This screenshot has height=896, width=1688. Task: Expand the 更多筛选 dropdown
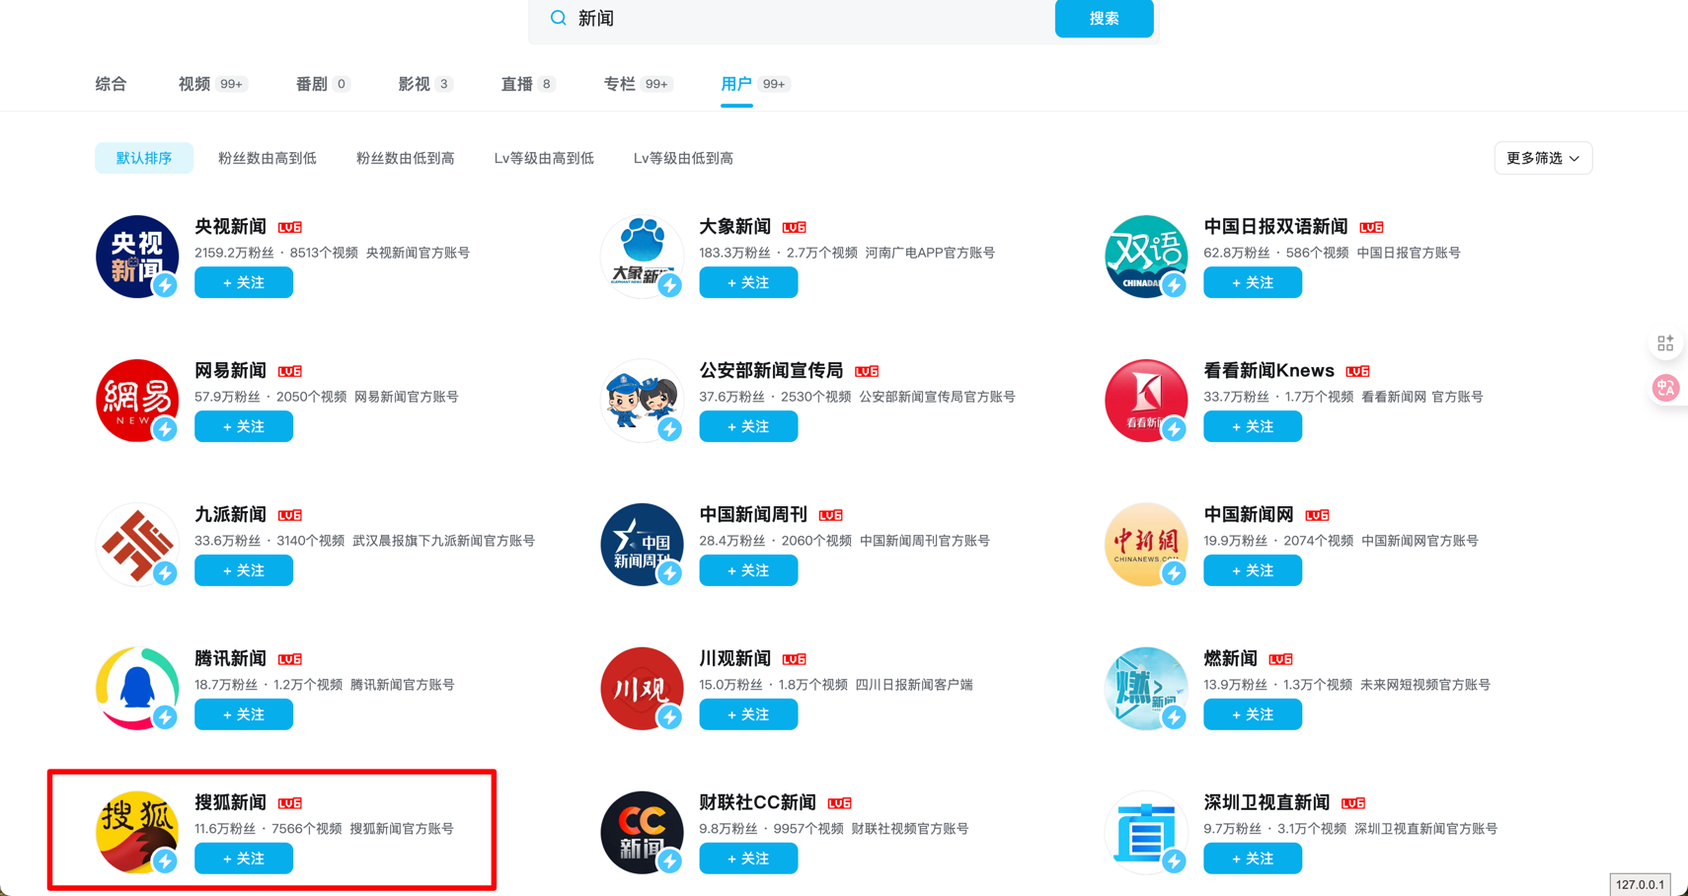click(1542, 158)
